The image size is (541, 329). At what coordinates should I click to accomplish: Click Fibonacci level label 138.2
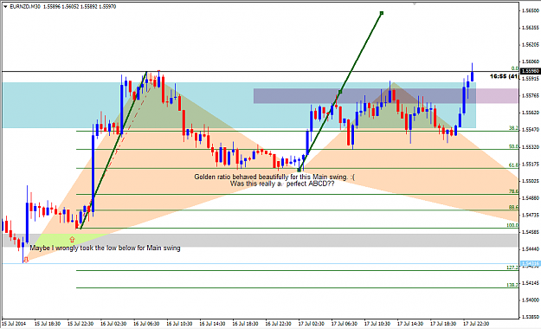(x=512, y=285)
